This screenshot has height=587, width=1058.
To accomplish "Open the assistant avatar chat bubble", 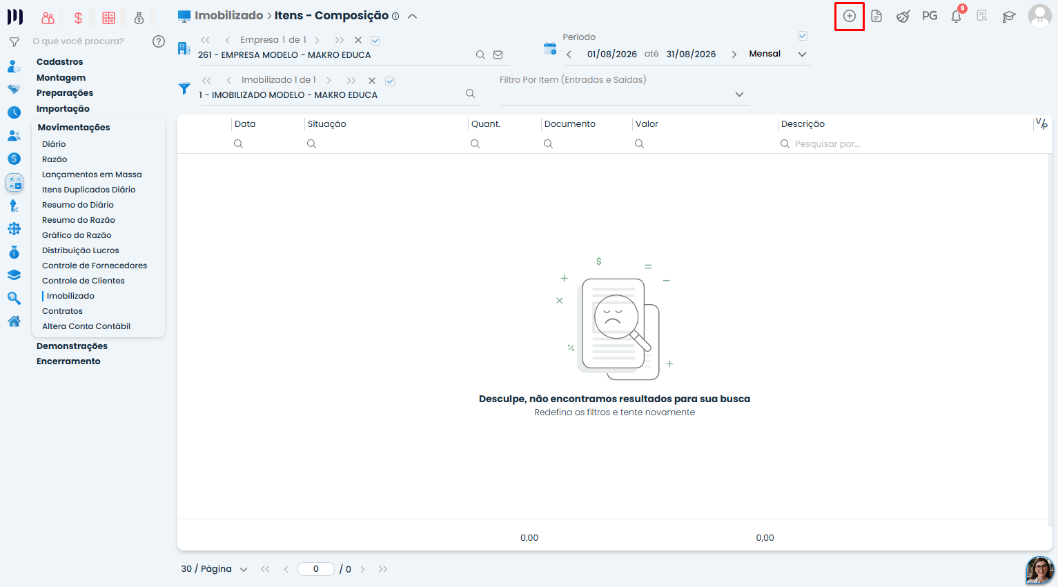I will tap(1040, 570).
